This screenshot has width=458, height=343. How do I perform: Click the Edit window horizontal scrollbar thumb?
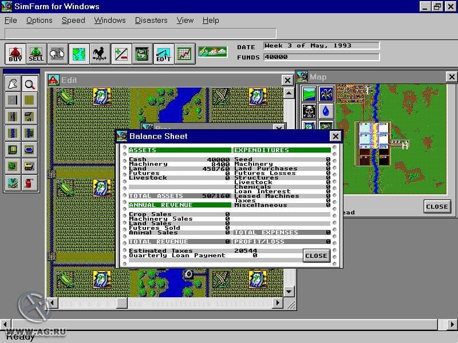click(122, 303)
